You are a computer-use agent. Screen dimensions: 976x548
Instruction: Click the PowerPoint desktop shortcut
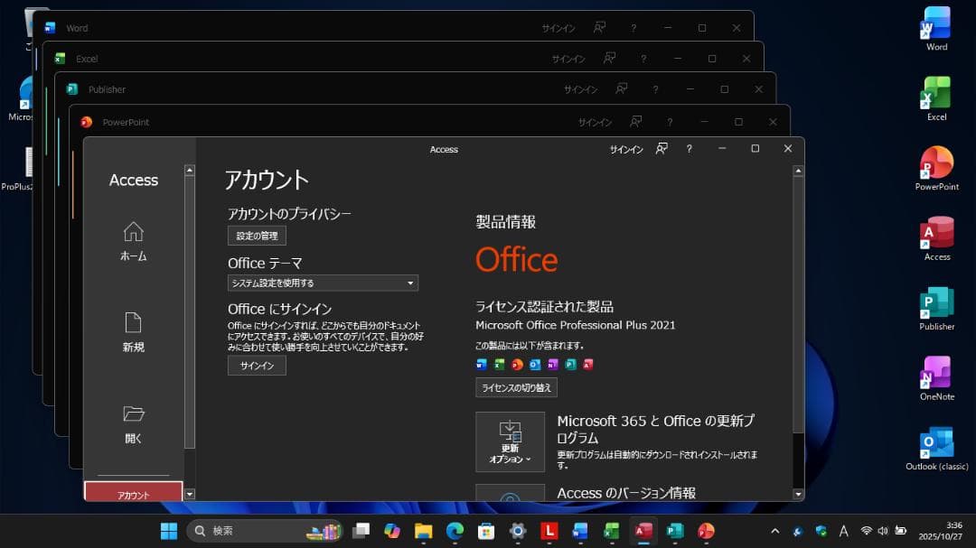[936, 168]
